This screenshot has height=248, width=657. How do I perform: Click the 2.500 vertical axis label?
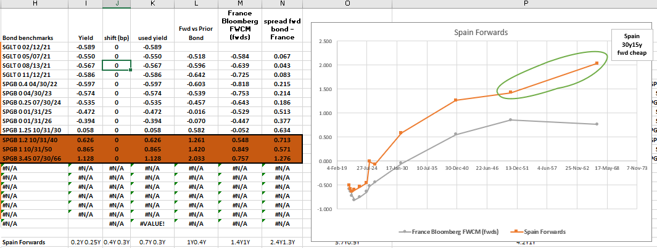(x=325, y=41)
